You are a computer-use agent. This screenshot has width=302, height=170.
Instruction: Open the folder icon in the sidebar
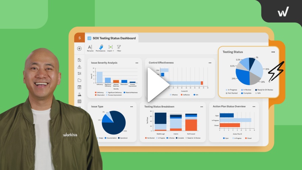79,80
